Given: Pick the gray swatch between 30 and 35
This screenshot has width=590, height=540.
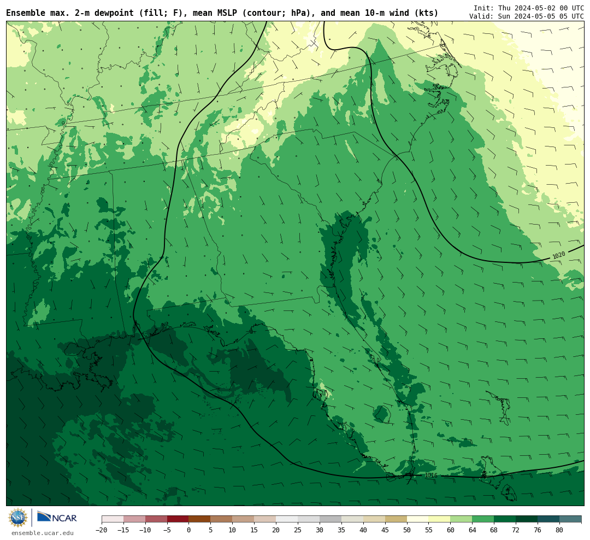Looking at the screenshot, I should [331, 519].
